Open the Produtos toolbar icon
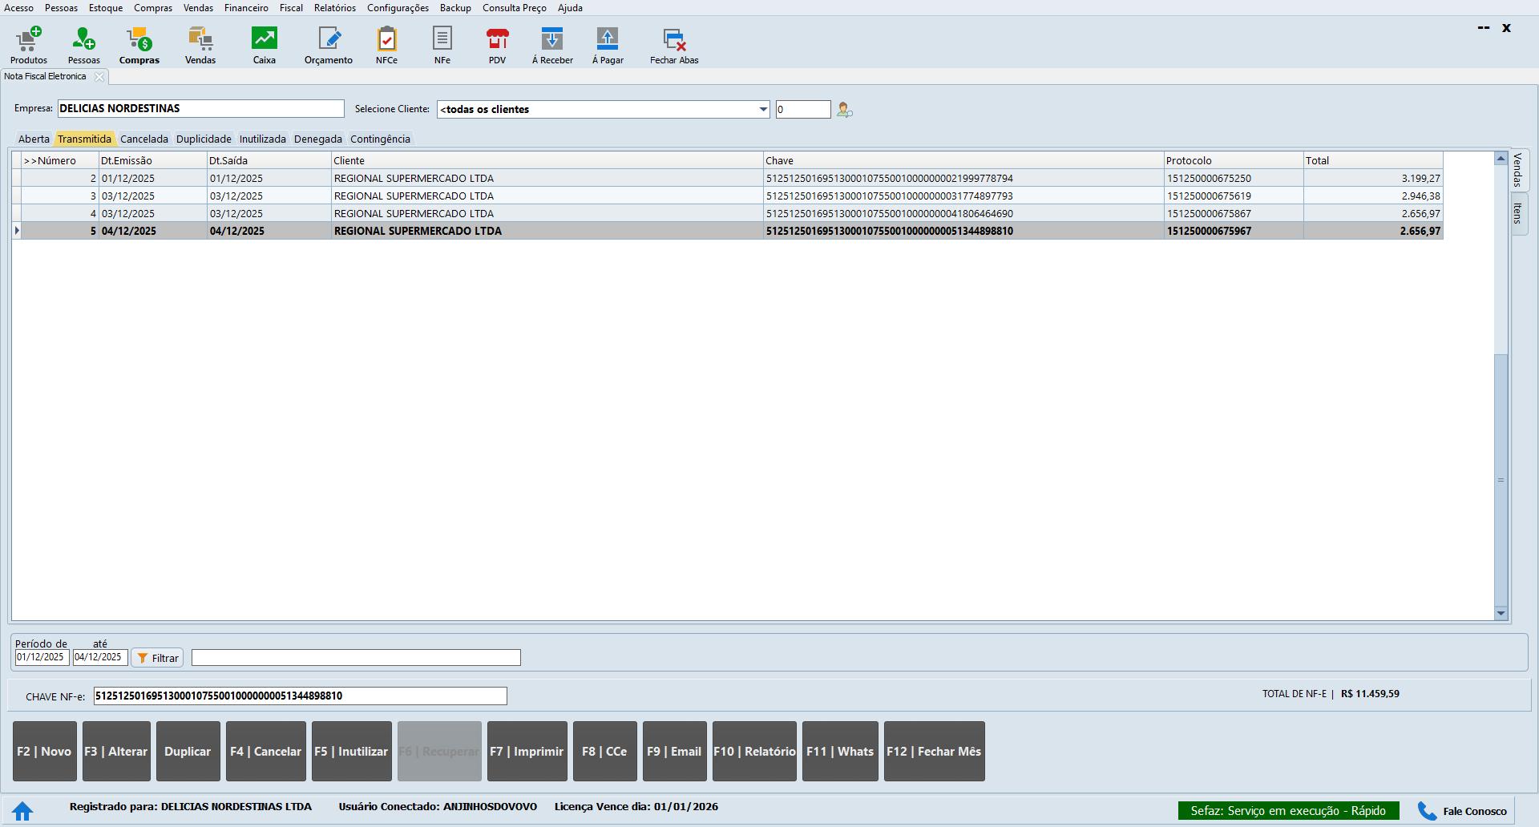The image size is (1539, 827). pyautogui.click(x=29, y=45)
